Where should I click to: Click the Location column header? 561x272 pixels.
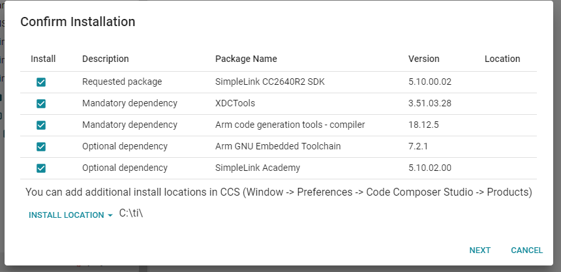(502, 59)
